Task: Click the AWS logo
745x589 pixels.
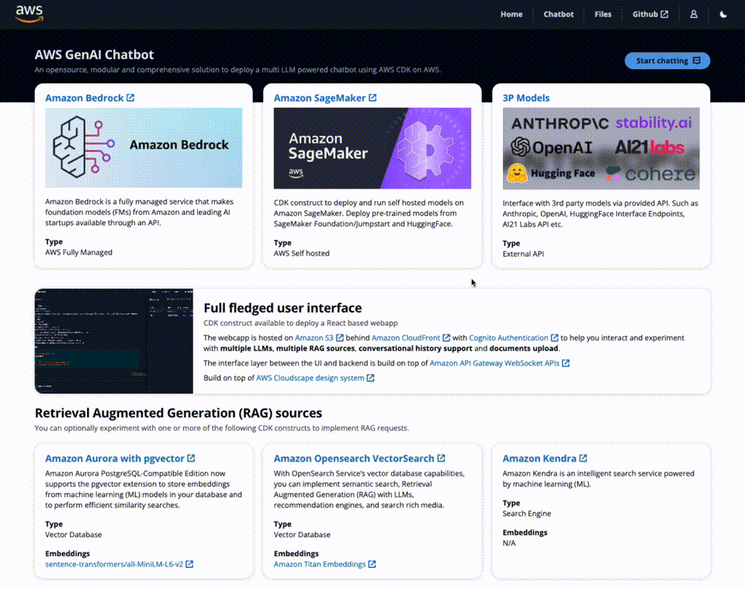Action: [x=29, y=14]
